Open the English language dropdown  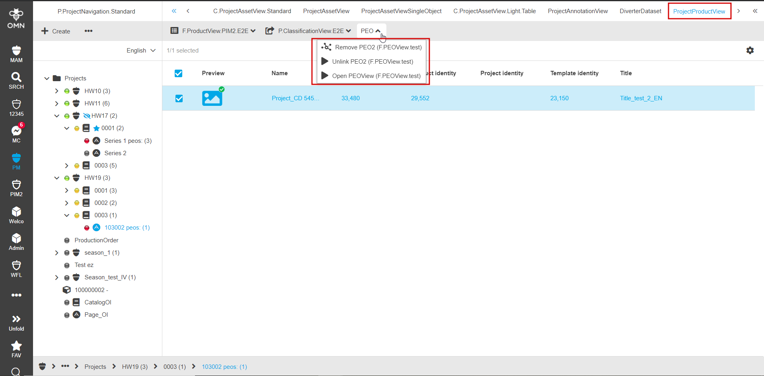click(x=141, y=51)
